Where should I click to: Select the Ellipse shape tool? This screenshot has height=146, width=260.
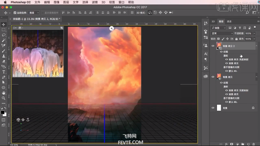coord(3,87)
